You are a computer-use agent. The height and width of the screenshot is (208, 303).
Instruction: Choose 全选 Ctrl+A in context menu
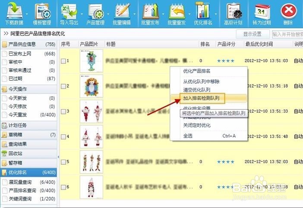[x=209, y=136]
